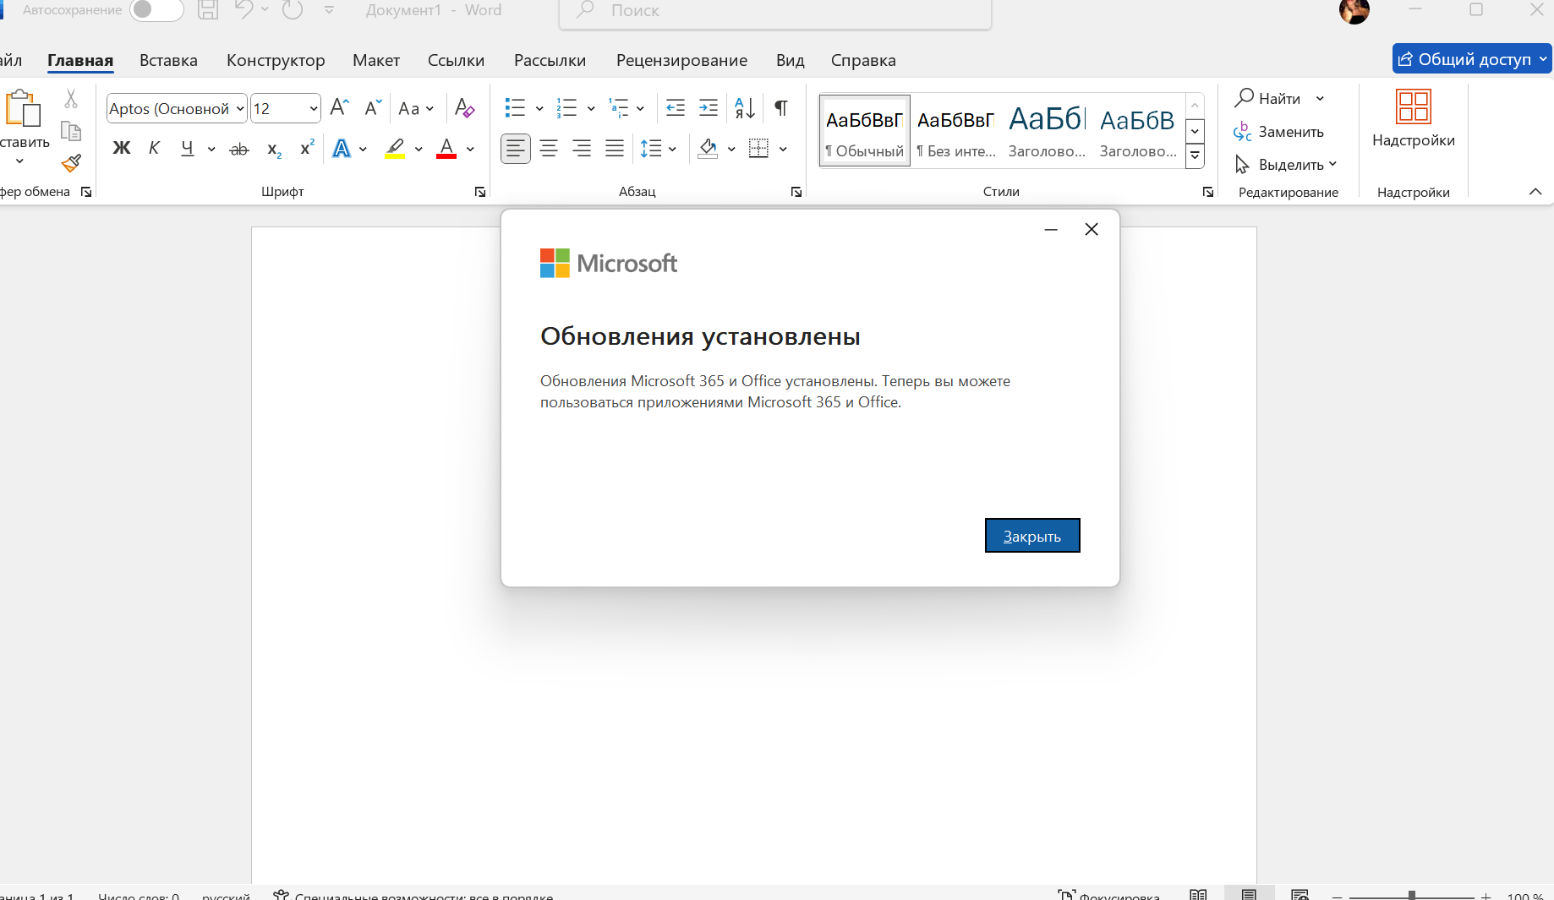1554x900 pixels.
Task: Open the Конструктор tab
Action: pos(276,60)
